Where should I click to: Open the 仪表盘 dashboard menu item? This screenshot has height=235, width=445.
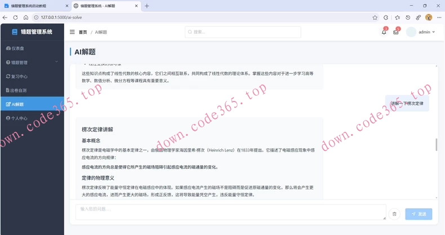(32, 48)
